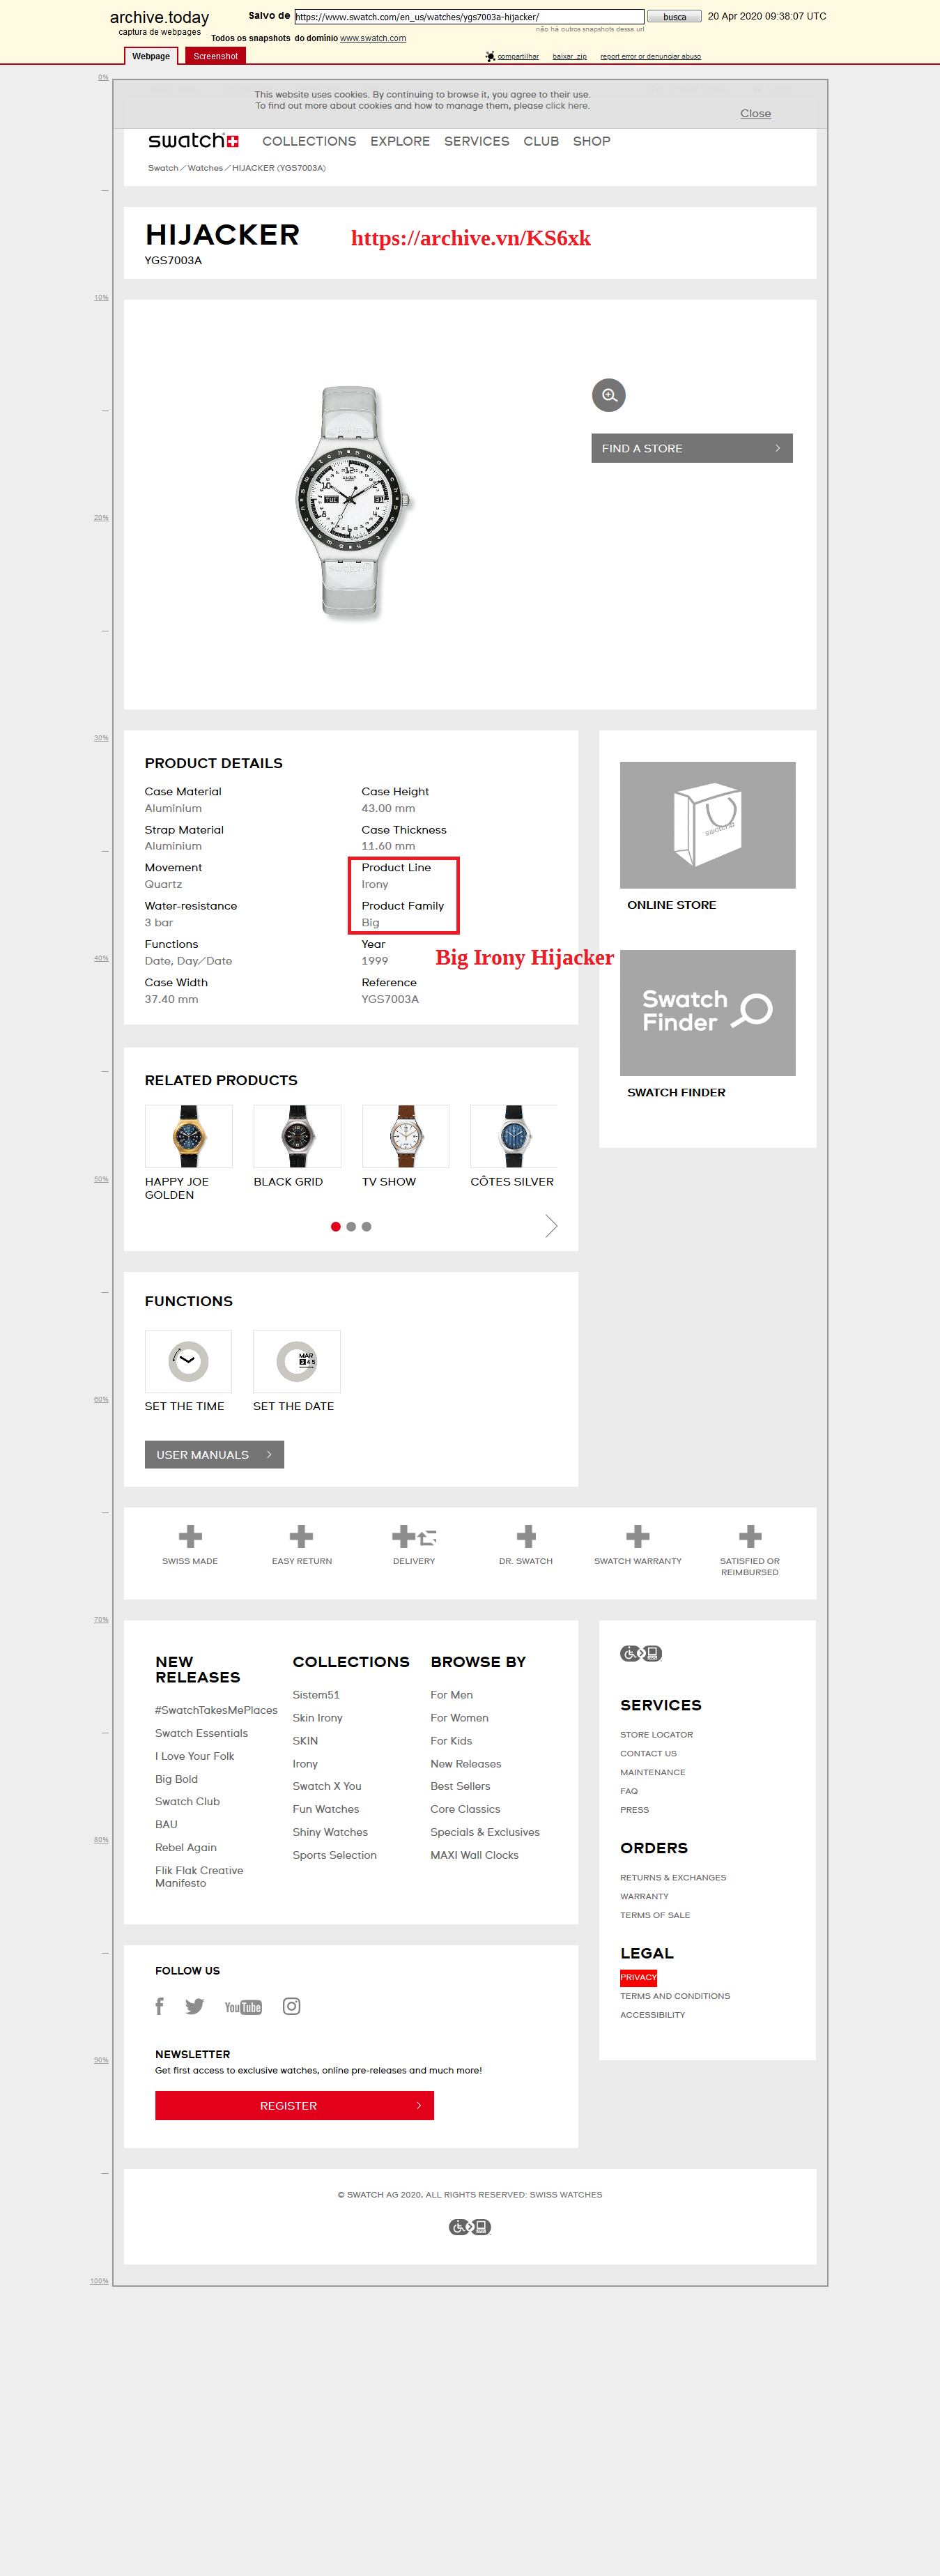This screenshot has width=940, height=2576.
Task: Switch to the Screenshot tab
Action: click(215, 56)
